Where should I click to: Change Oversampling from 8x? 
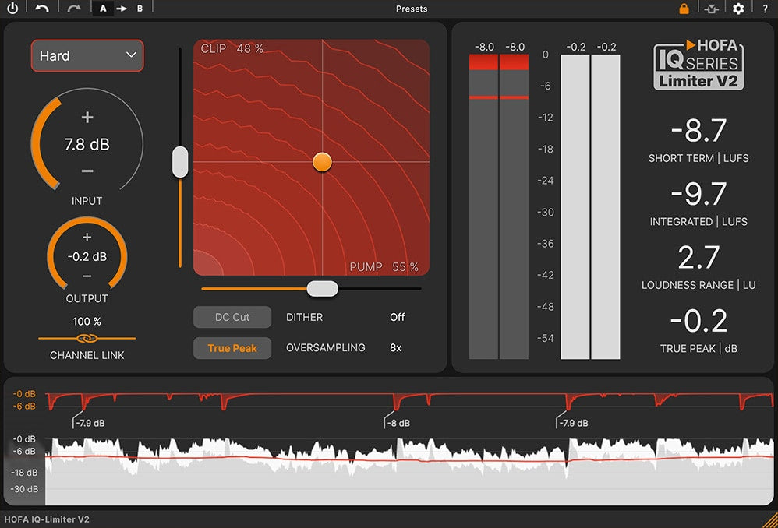pyautogui.click(x=396, y=348)
